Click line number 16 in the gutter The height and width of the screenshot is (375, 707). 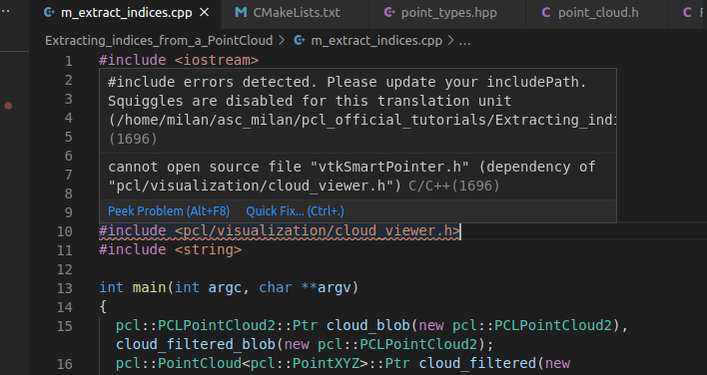65,364
